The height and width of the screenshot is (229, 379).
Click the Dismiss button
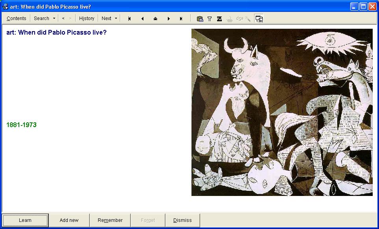182,220
